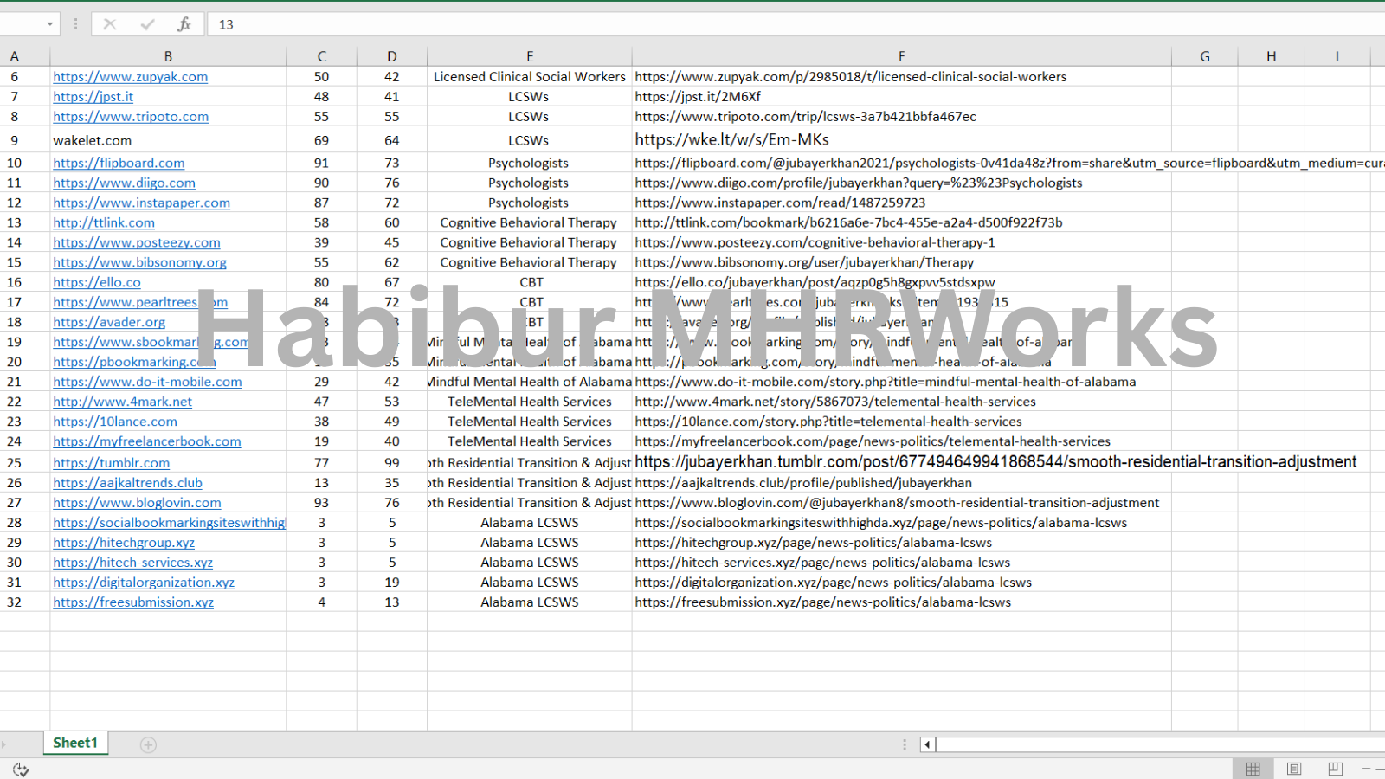Click the zoom out minus button

(x=1367, y=769)
